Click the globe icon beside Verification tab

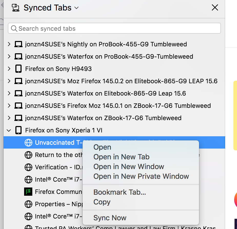(28, 167)
